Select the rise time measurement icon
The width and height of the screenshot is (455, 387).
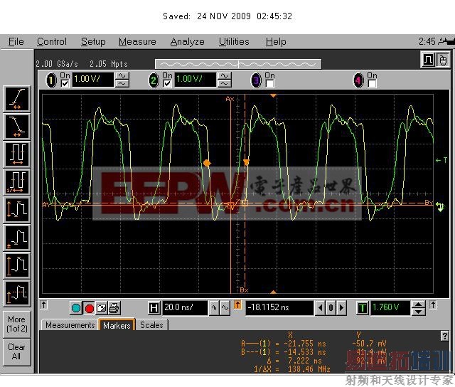(x=17, y=99)
